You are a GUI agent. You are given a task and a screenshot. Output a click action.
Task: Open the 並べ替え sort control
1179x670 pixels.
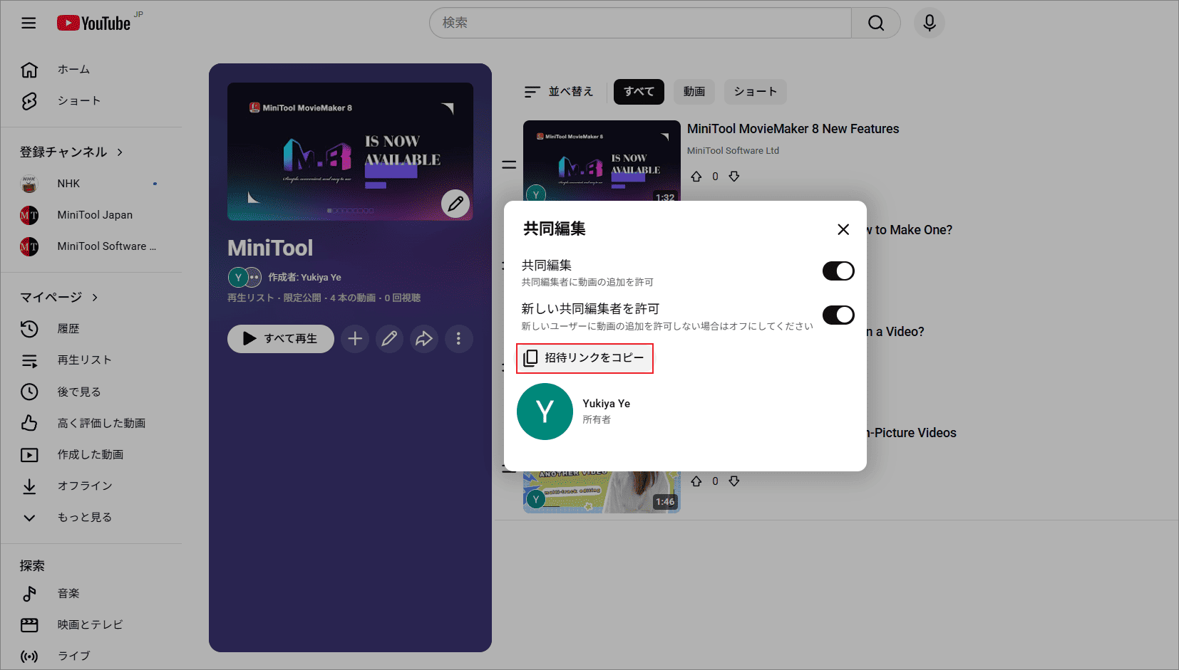[559, 91]
